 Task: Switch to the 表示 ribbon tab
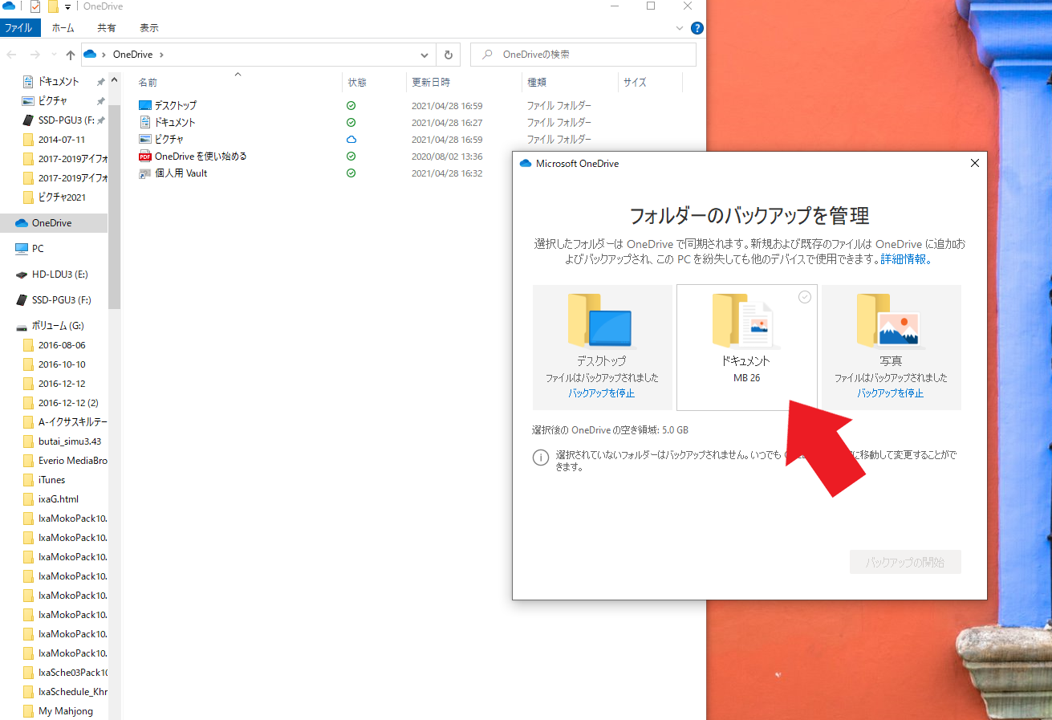[x=149, y=28]
